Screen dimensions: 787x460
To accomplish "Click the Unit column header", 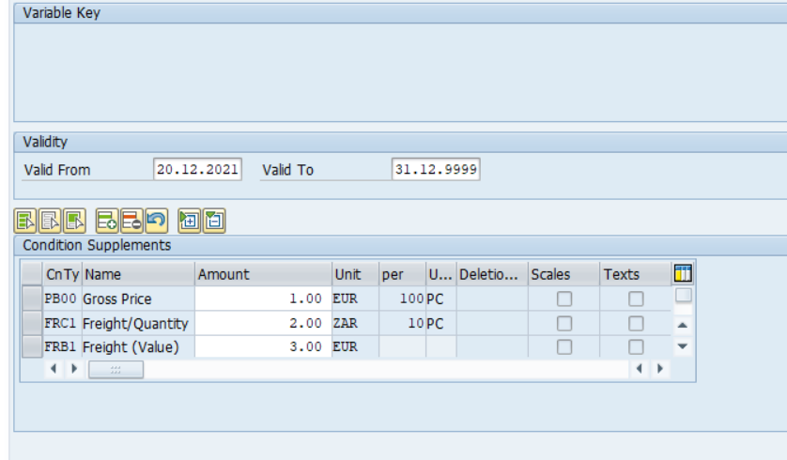I will 355,274.
